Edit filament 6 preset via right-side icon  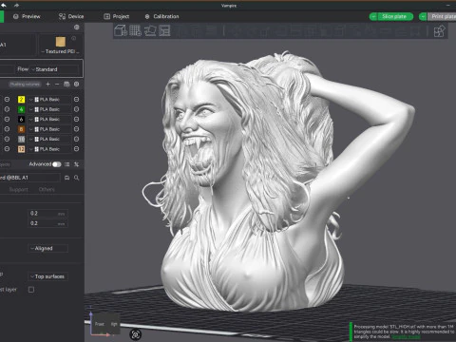coord(76,119)
